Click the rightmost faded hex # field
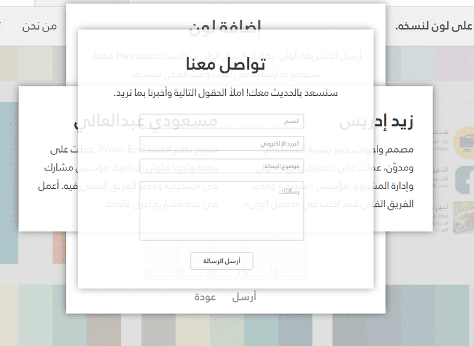Screen dimensions: 474x346 pyautogui.click(x=290, y=271)
